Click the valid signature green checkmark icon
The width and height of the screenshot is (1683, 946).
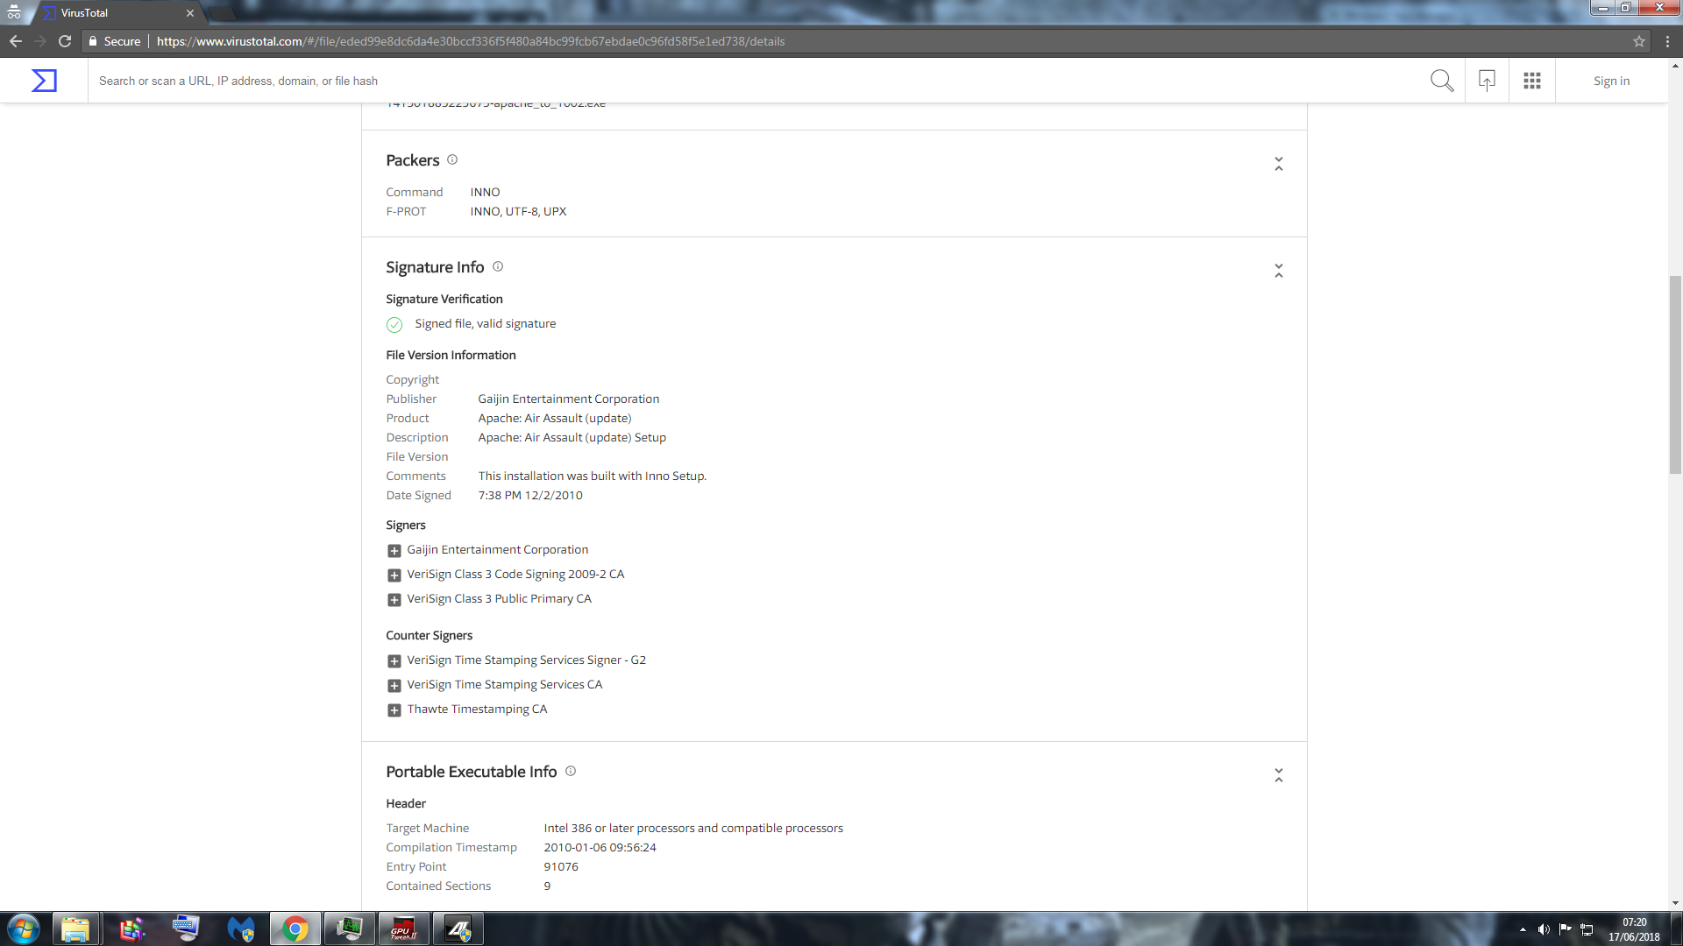pos(394,324)
